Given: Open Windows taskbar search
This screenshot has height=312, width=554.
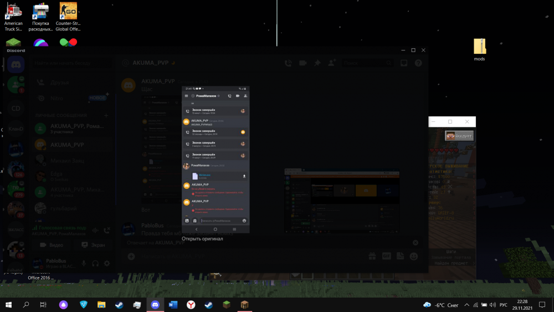Looking at the screenshot, I should coord(26,305).
